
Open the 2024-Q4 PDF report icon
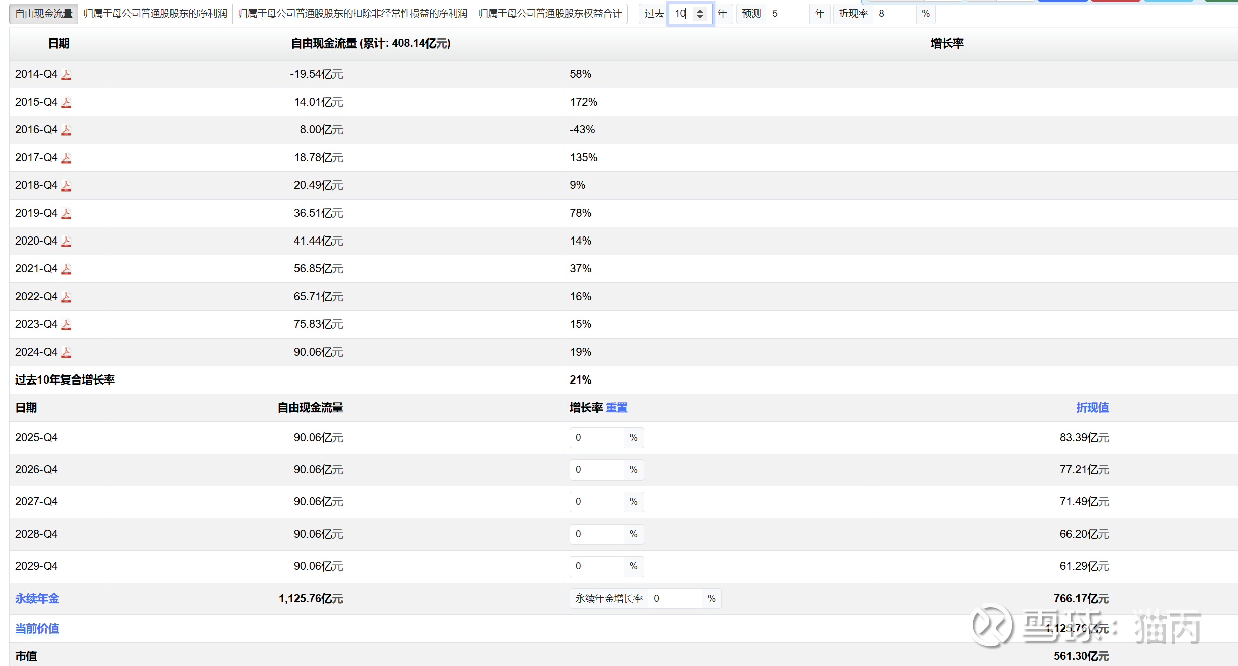(66, 353)
